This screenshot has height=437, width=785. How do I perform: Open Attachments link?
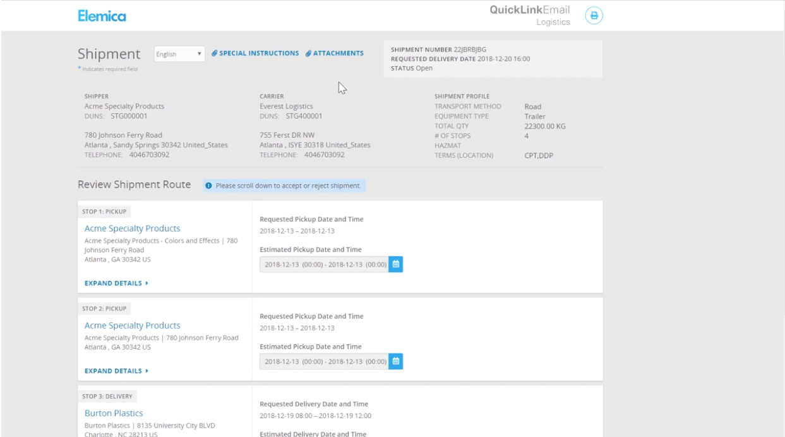pyautogui.click(x=335, y=54)
